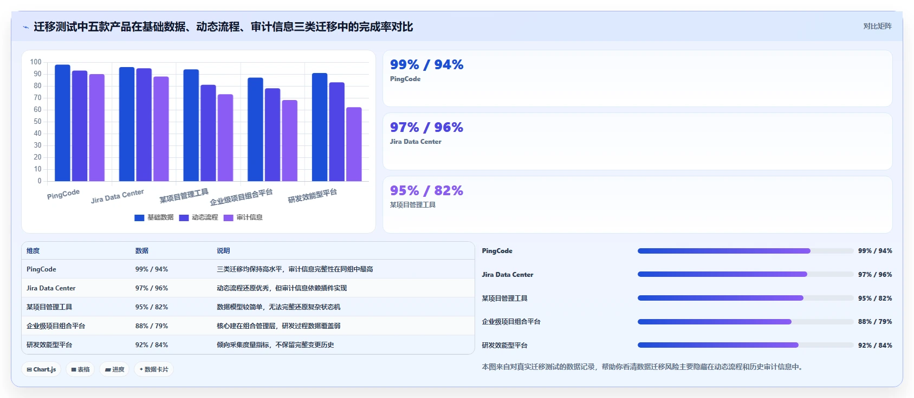Image resolution: width=914 pixels, height=398 pixels.
Task: Click the 维度 table column header
Action: (x=33, y=251)
